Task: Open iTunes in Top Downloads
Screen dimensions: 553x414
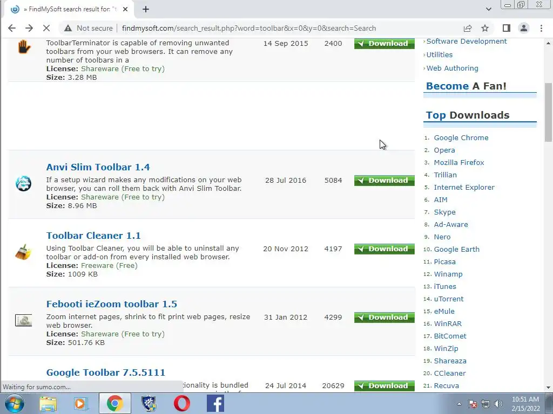Action: point(445,287)
